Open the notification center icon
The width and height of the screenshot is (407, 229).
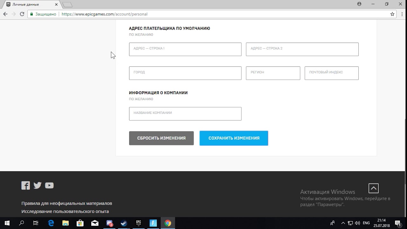tap(398, 223)
